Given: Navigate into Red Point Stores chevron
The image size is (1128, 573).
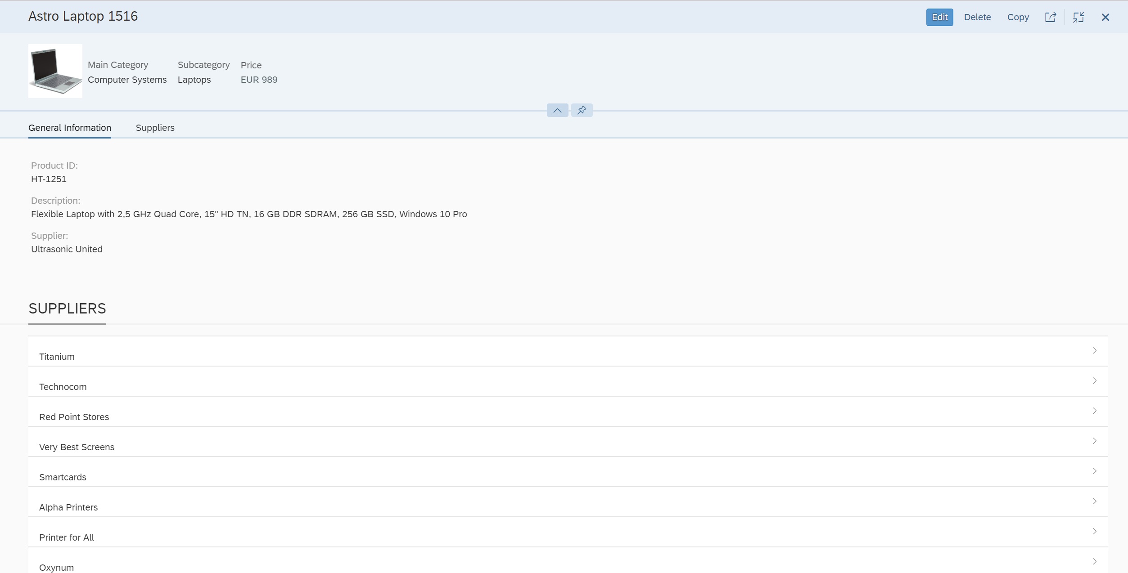Looking at the screenshot, I should pyautogui.click(x=1094, y=411).
